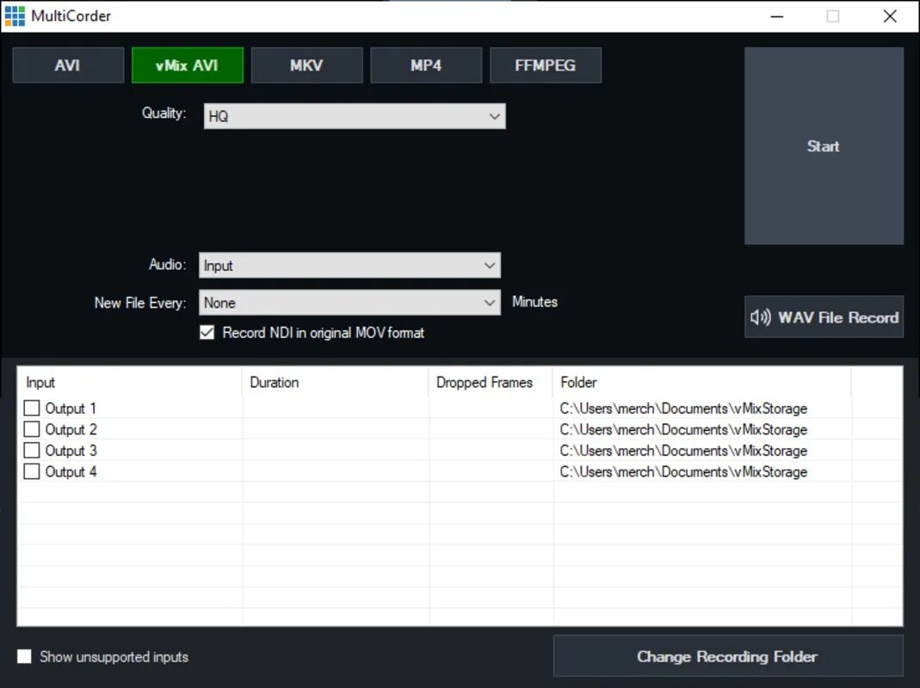Click the Folder column header

tap(701, 383)
